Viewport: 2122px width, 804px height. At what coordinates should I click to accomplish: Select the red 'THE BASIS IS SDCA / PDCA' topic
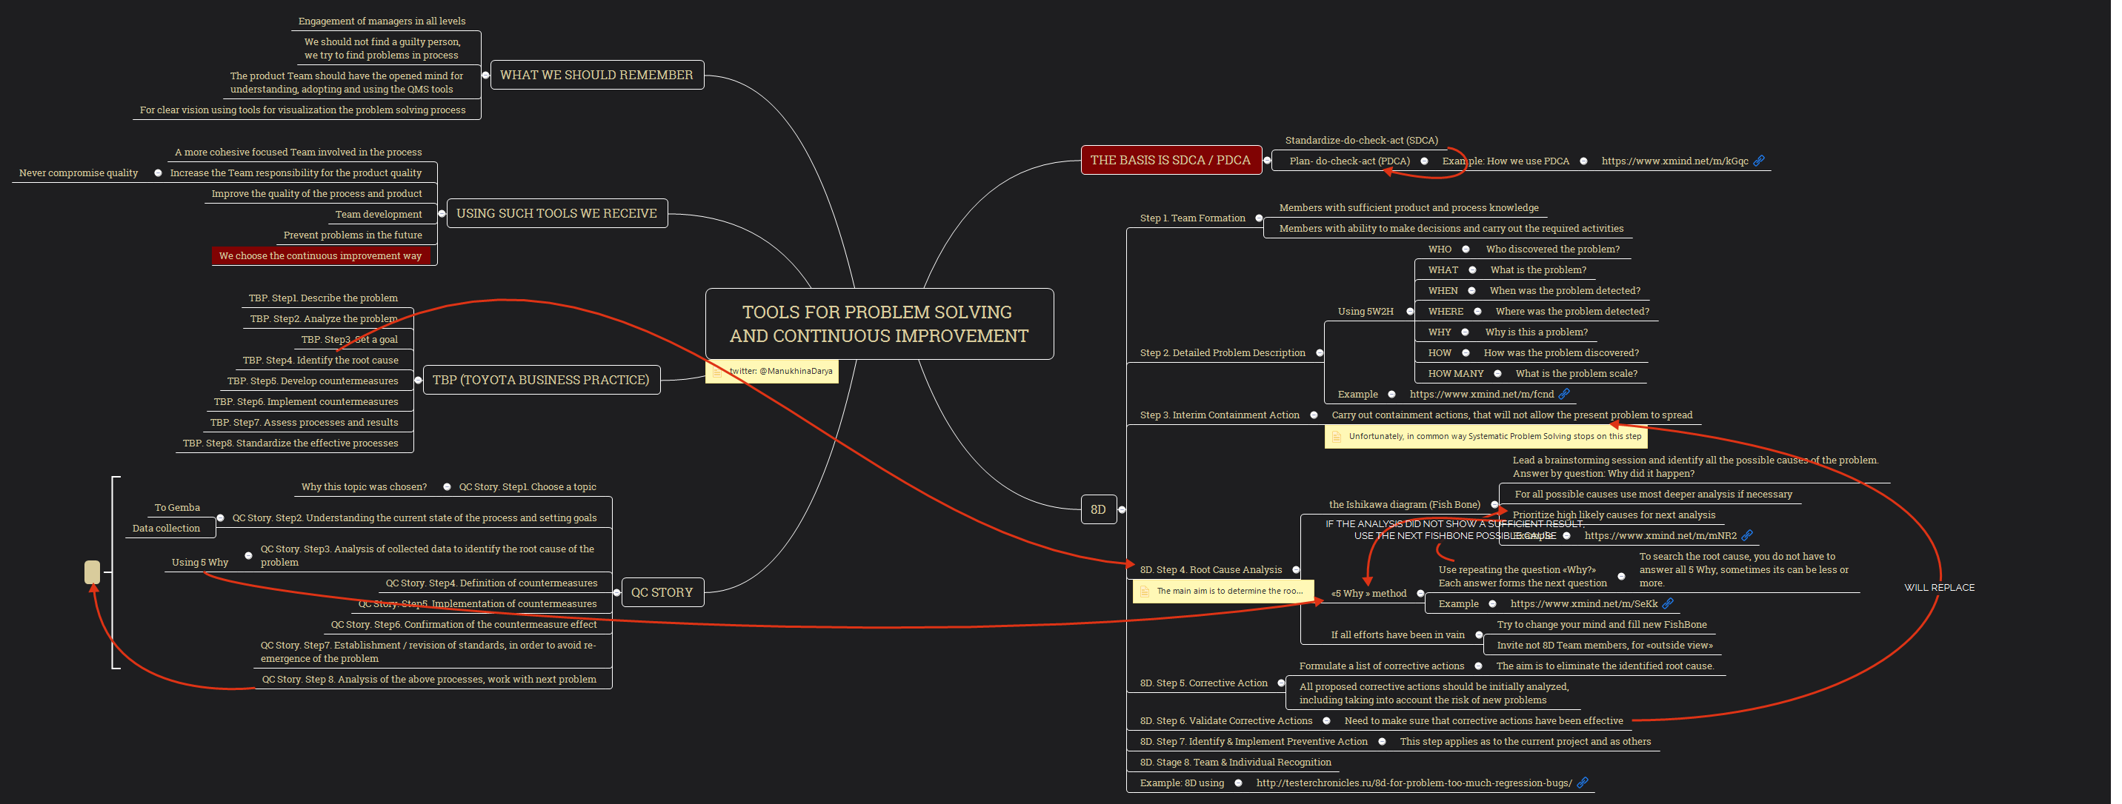1173,160
